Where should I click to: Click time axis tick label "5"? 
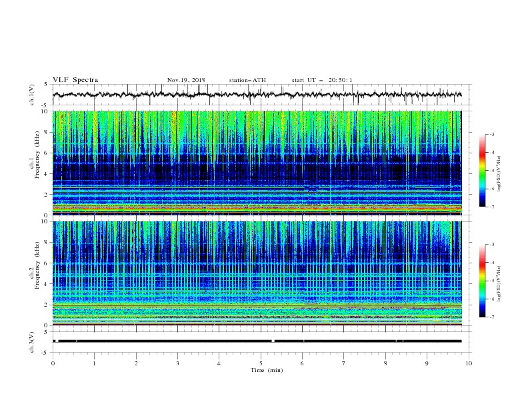point(261,363)
